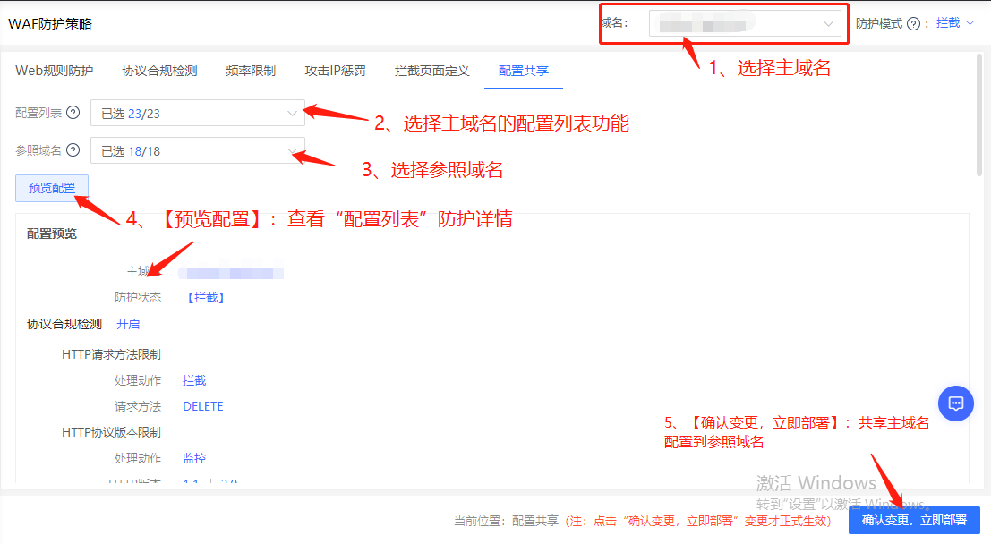The image size is (991, 544).
Task: Click the 确认变更，立即部署 button
Action: point(914,520)
